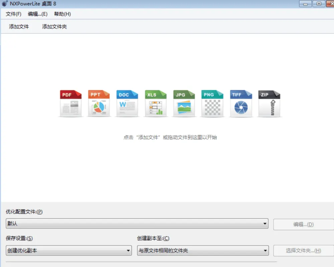Click the DOC Word file icon
334x267 pixels.
coord(127,103)
